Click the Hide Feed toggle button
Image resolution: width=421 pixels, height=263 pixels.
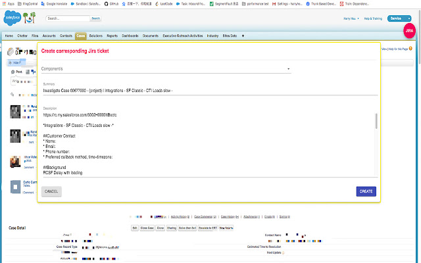pyautogui.click(x=15, y=62)
